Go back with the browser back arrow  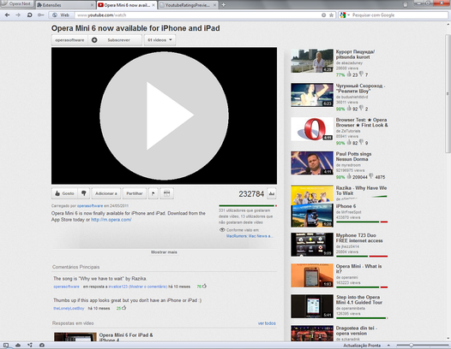pyautogui.click(x=7, y=15)
